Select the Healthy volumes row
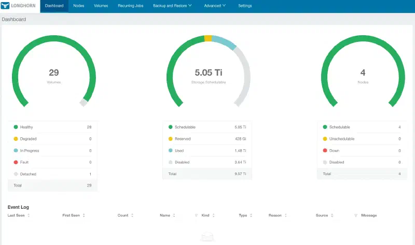The height and width of the screenshot is (245, 415). 52,127
